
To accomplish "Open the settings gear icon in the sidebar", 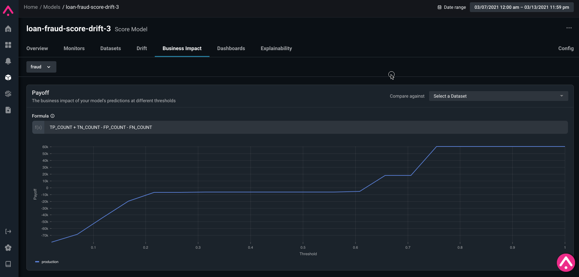I will (8, 248).
